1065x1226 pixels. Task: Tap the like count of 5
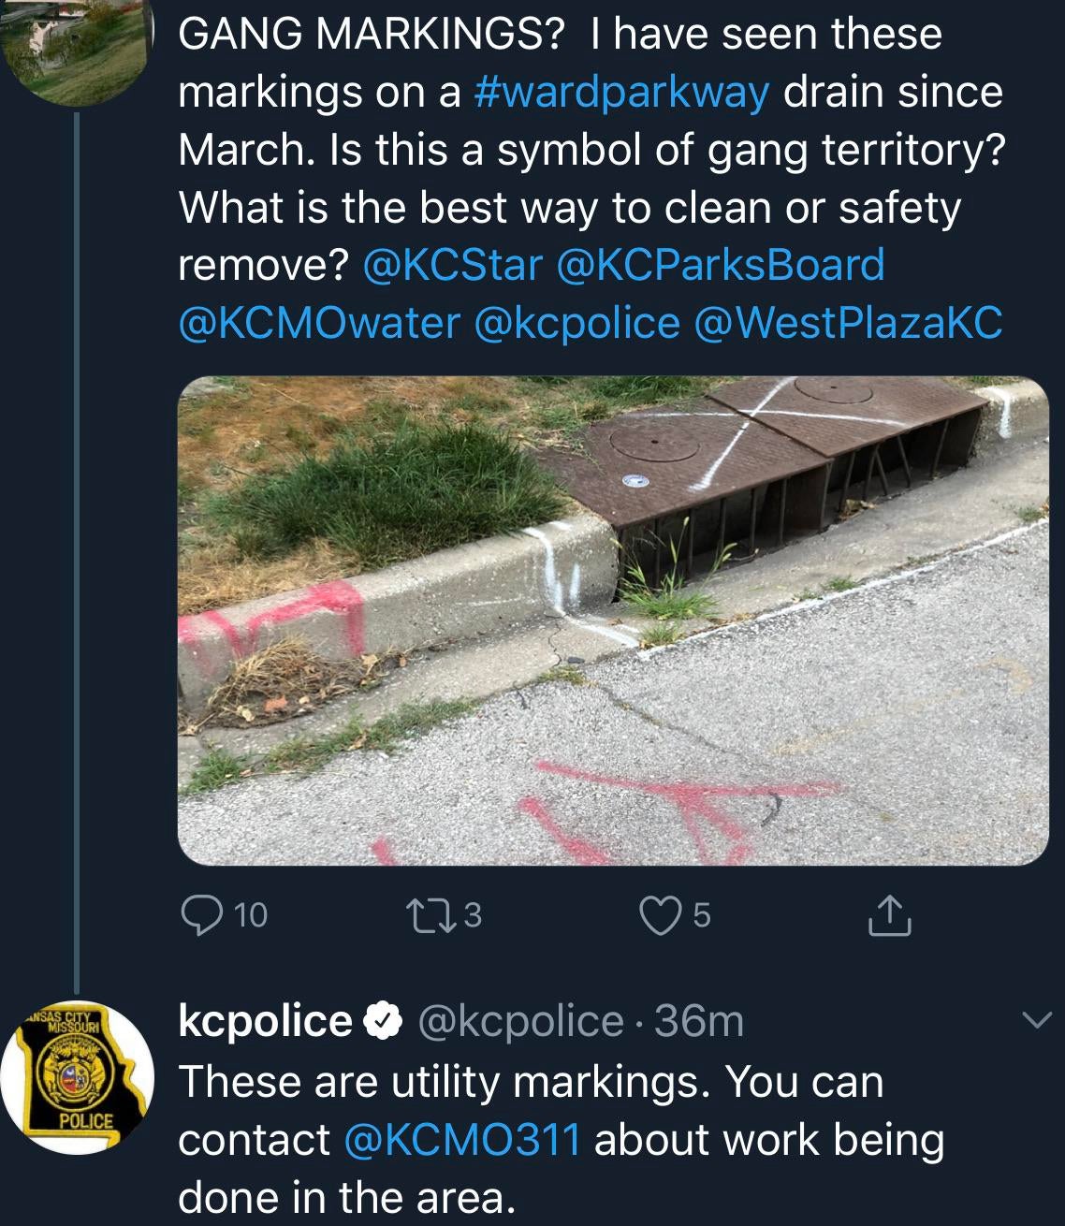pyautogui.click(x=702, y=914)
